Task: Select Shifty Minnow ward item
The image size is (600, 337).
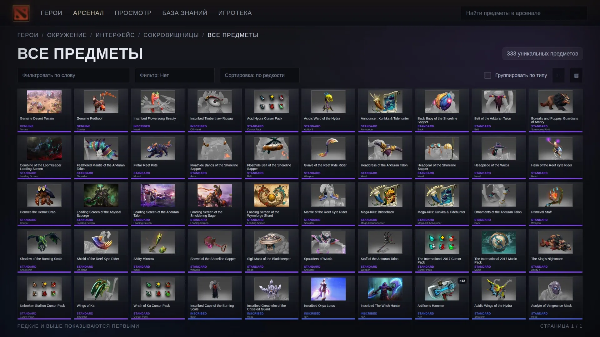Action: [x=158, y=251]
